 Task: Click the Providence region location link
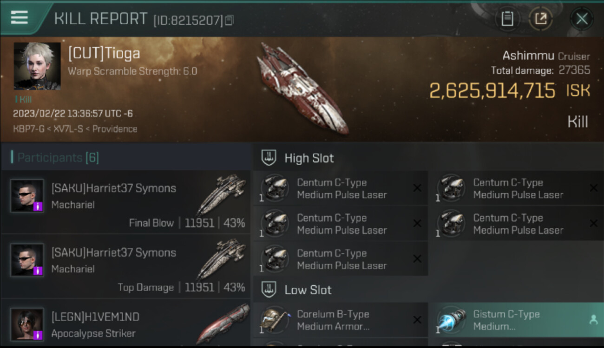(x=115, y=129)
